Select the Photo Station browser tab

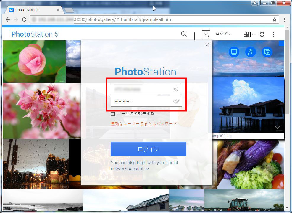click(34, 10)
